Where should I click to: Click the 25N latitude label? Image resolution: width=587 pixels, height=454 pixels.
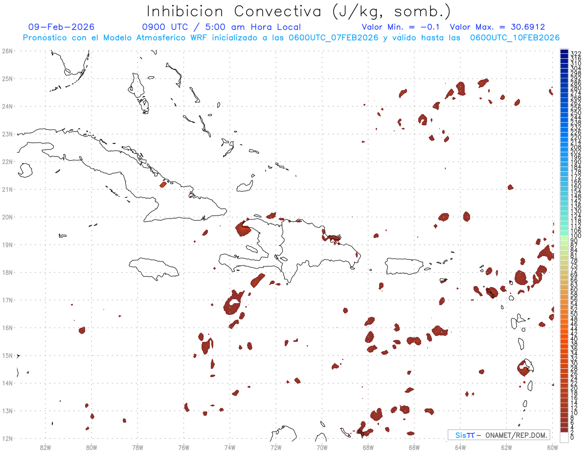tap(7, 78)
